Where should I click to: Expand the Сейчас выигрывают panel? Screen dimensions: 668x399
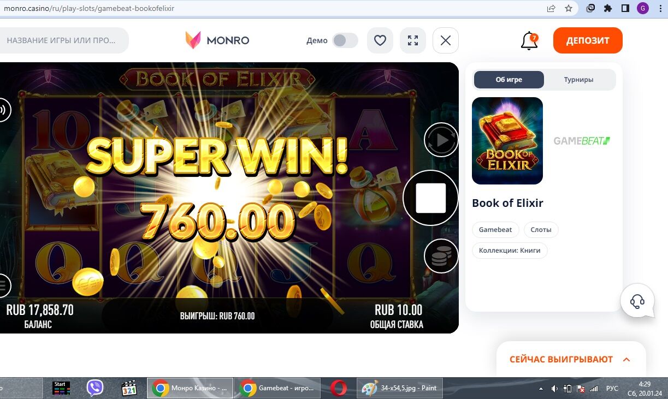pyautogui.click(x=626, y=360)
